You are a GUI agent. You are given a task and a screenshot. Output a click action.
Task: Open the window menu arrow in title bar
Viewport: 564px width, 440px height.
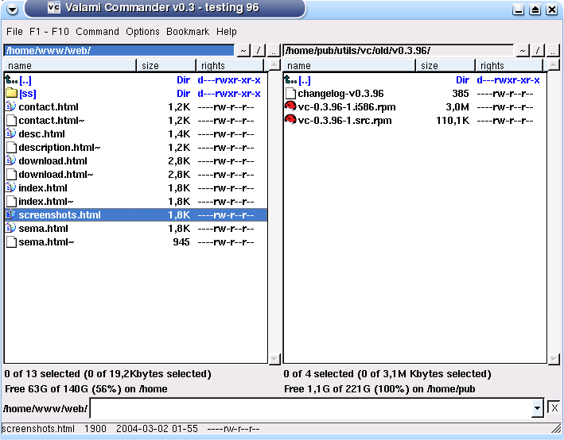click(12, 10)
